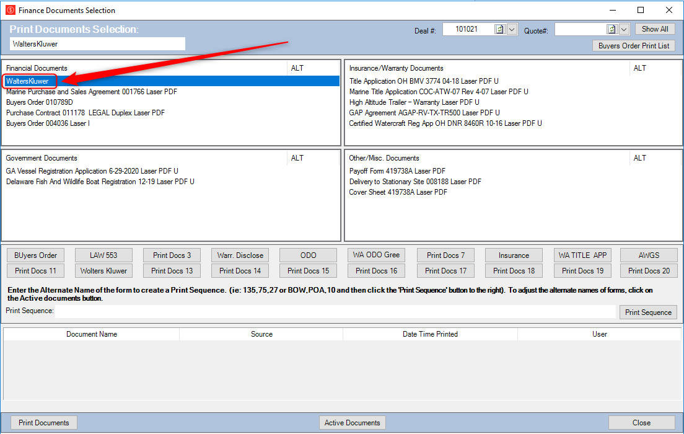Viewport: 684px width, 434px height.
Task: Click the Quote# input field
Action: pos(581,29)
